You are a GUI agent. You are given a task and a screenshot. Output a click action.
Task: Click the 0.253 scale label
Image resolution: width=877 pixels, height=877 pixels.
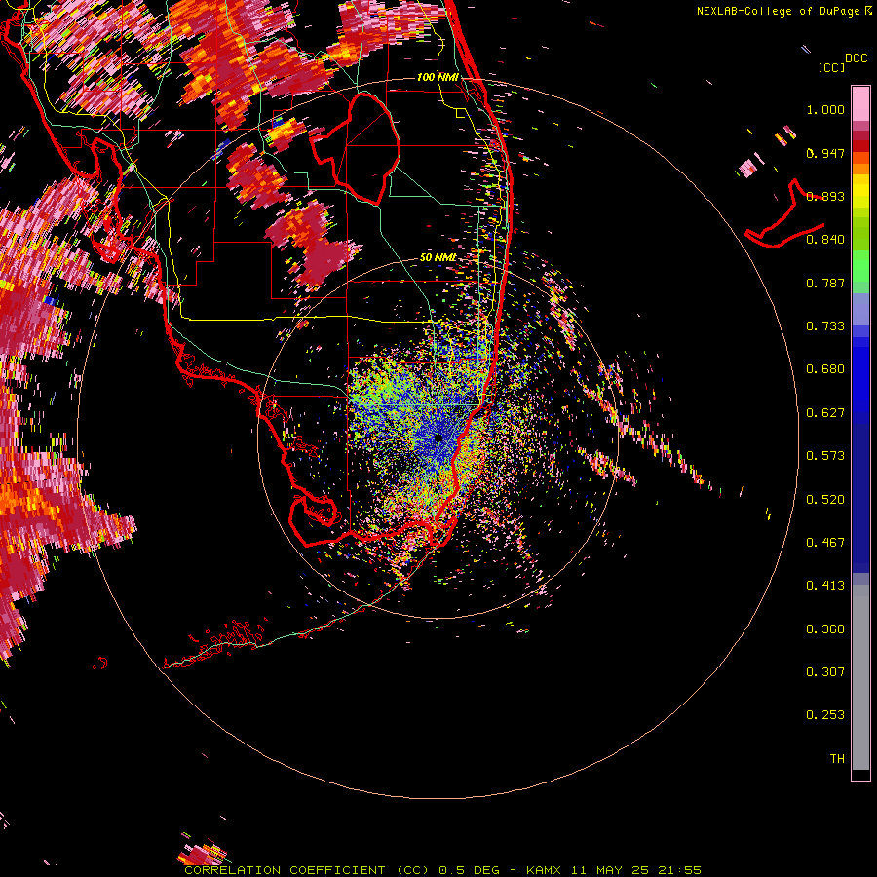click(x=825, y=715)
